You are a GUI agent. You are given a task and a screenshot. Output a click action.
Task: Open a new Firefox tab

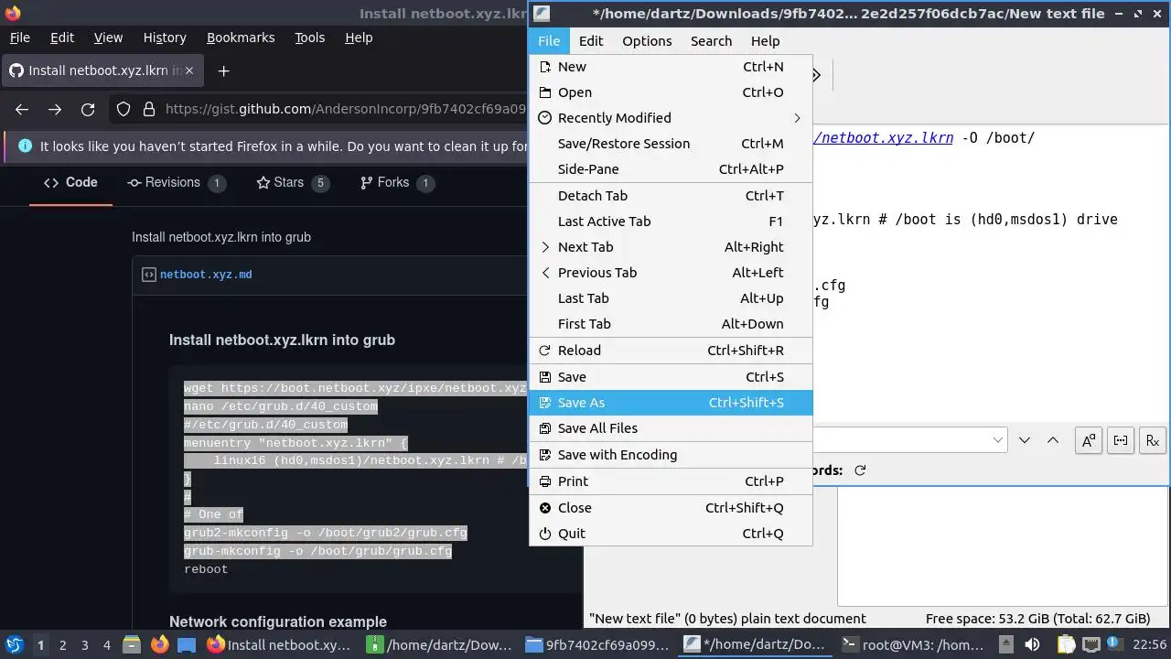tap(223, 70)
